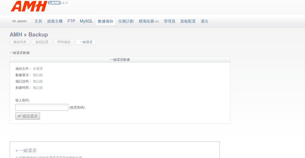Focus the 输入密码 password field
The width and height of the screenshot is (305, 158).
click(x=42, y=107)
